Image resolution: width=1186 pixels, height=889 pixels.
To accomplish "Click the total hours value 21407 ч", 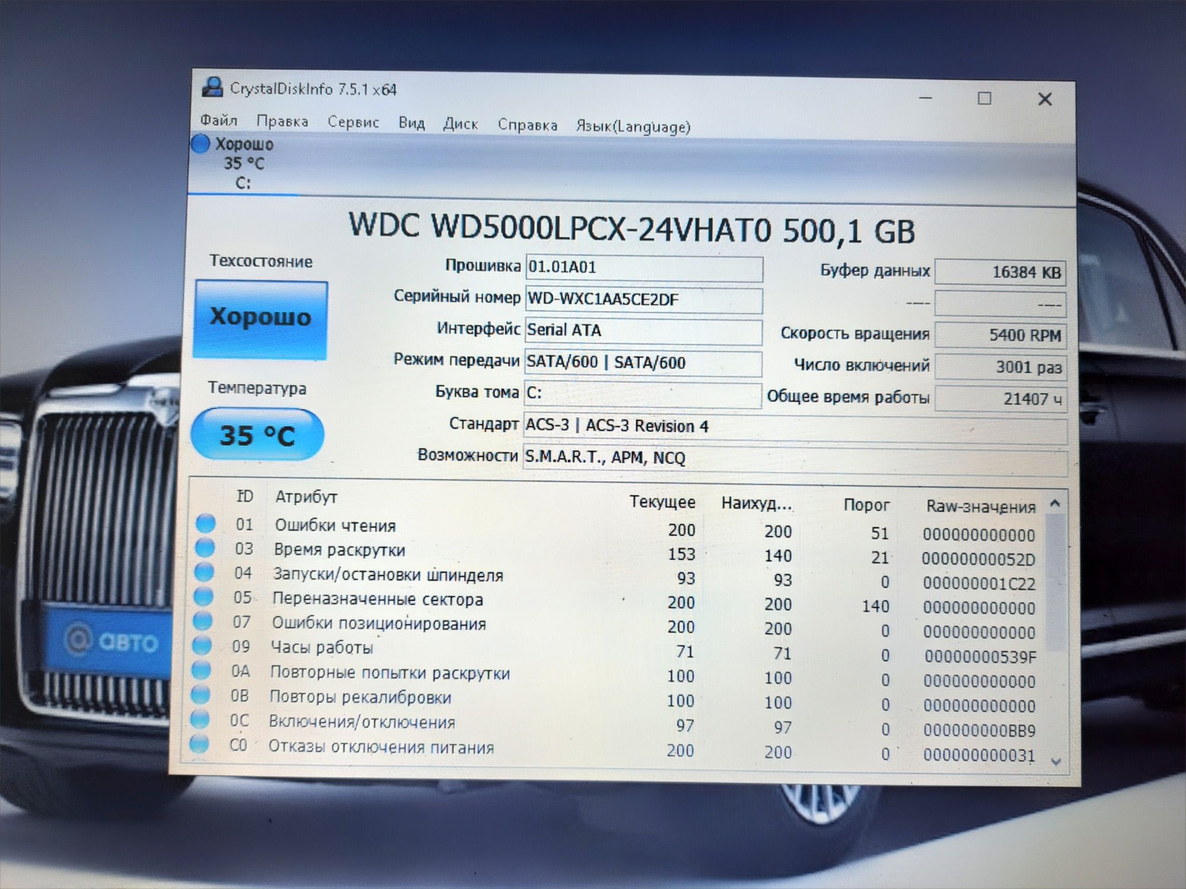I will [x=1000, y=399].
